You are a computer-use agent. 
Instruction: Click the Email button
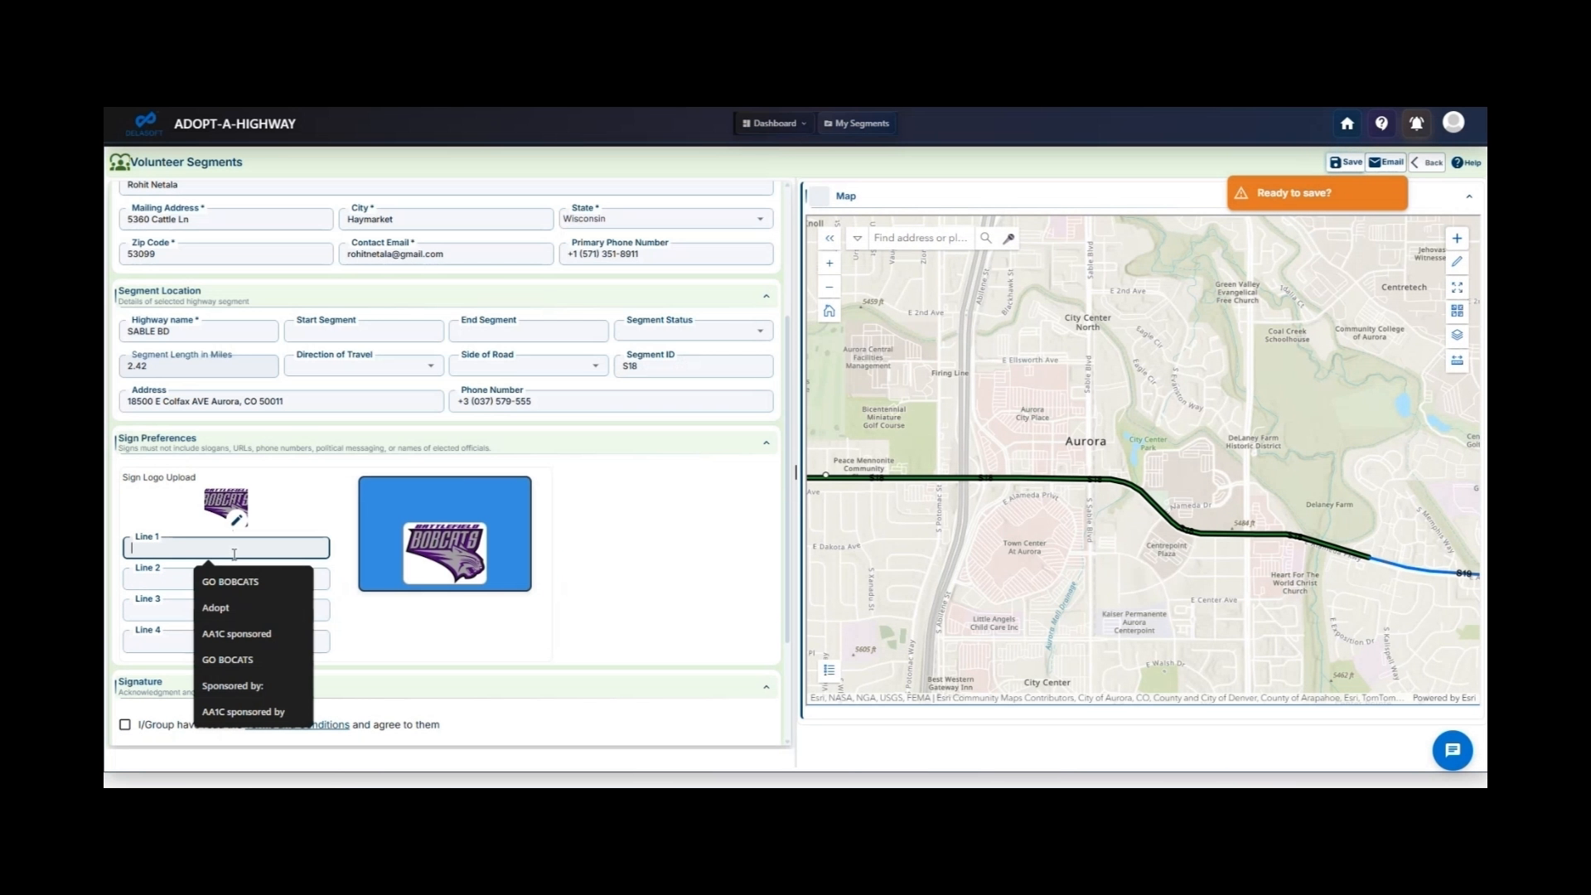pos(1385,162)
